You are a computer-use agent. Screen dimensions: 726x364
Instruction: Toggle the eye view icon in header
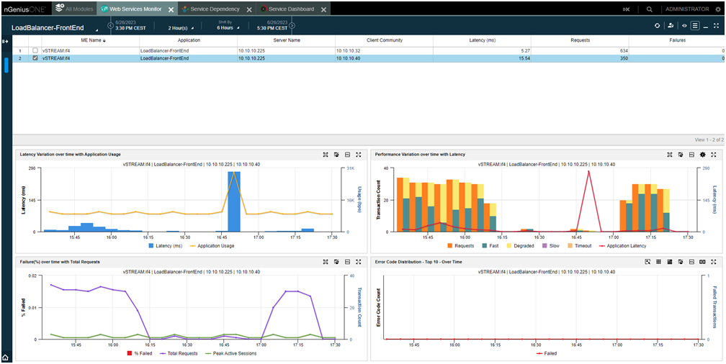(684, 26)
